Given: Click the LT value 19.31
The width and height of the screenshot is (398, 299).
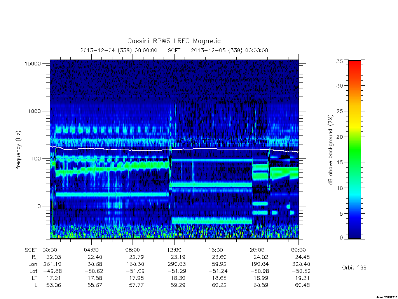Looking at the screenshot, I should coord(302,278).
